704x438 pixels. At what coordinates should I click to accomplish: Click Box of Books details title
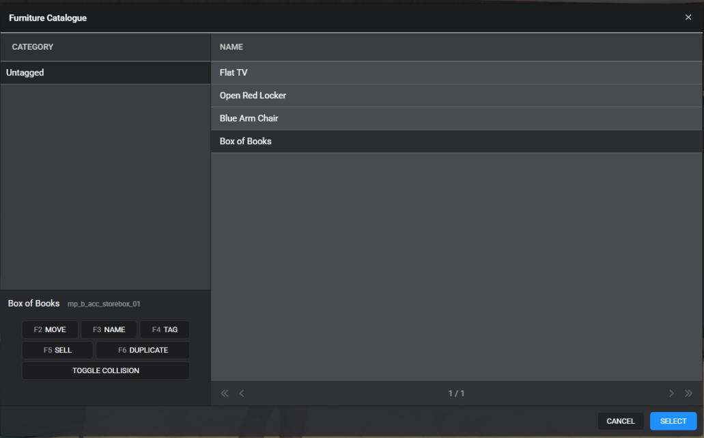[x=33, y=303]
